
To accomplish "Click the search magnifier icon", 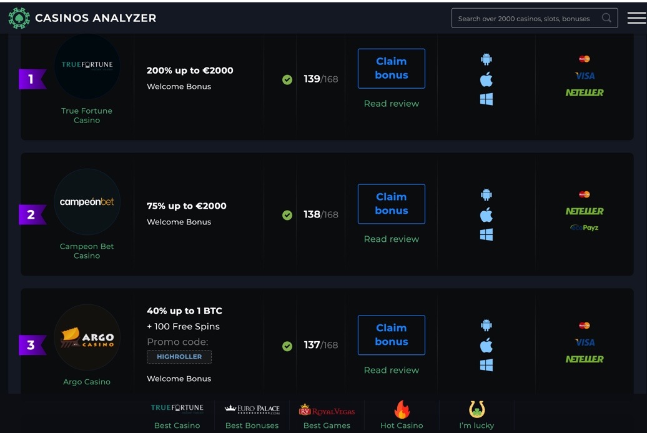I will [606, 18].
